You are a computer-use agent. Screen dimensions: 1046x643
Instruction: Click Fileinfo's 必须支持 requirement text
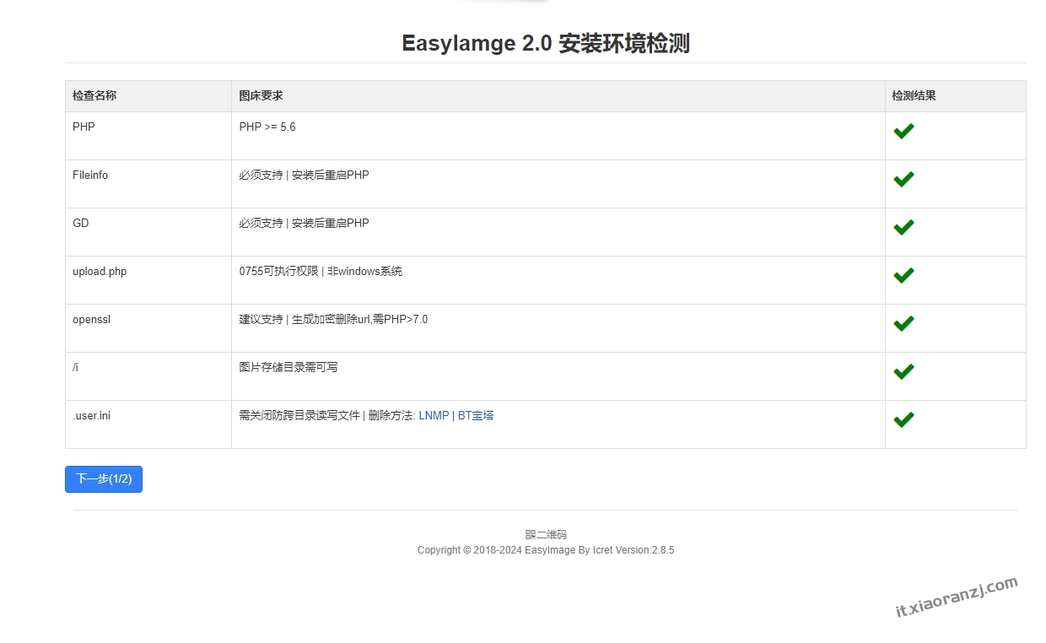click(x=305, y=176)
